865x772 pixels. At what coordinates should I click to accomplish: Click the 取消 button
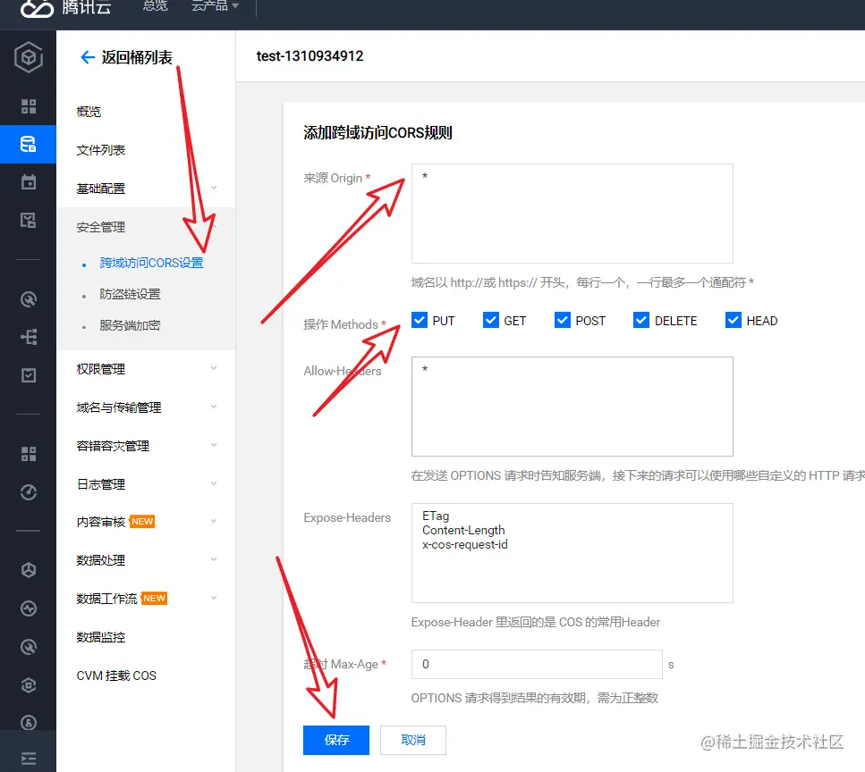413,740
